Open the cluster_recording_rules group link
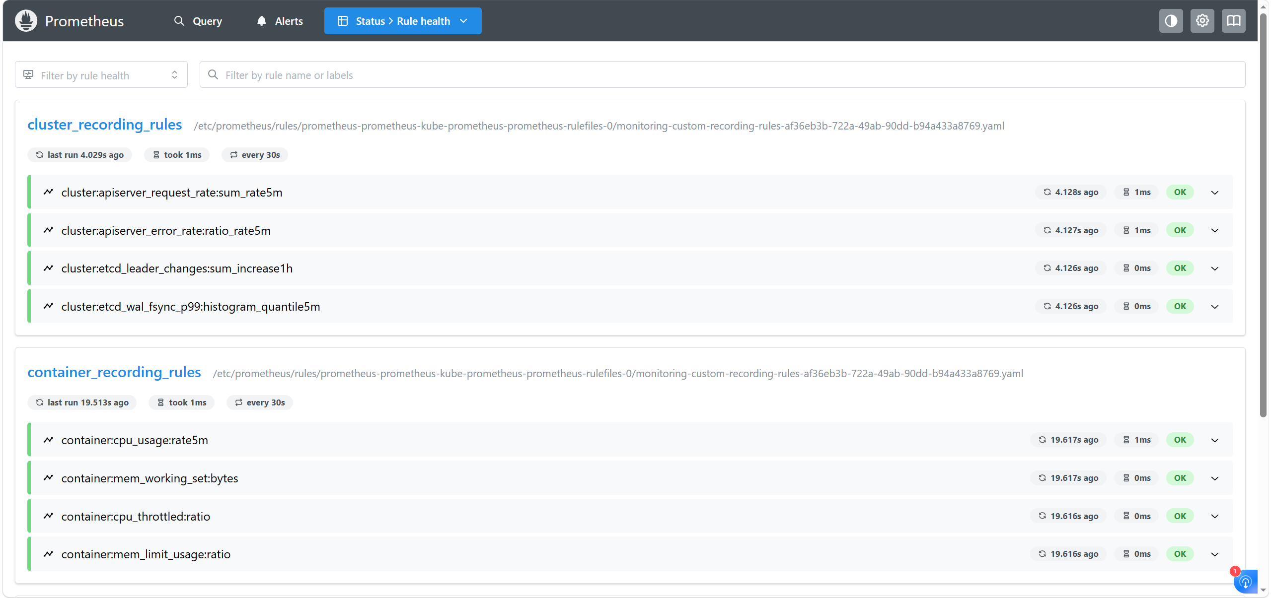Screen dimensions: 1271x598 point(105,125)
